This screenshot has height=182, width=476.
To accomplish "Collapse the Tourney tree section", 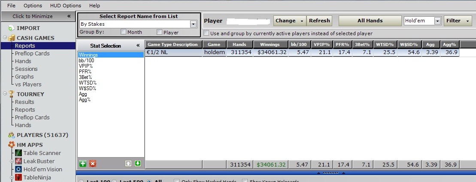I will (5, 94).
